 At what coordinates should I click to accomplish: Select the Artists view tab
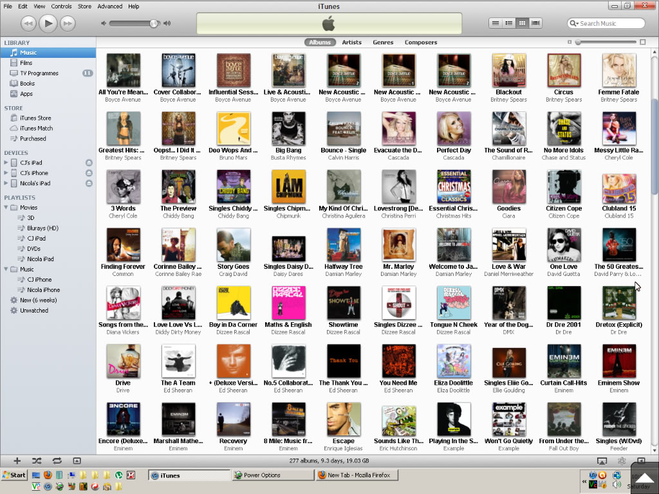[351, 42]
